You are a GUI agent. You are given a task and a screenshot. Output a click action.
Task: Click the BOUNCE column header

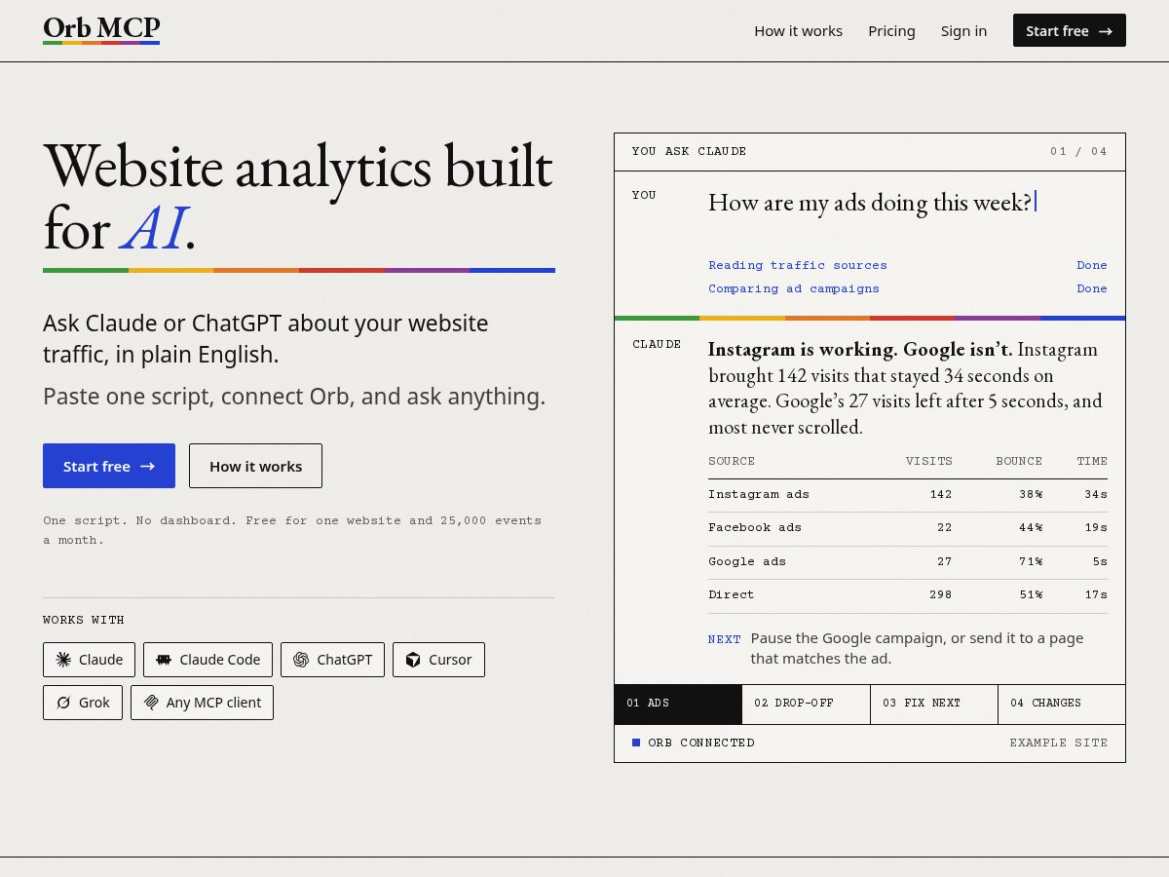click(1019, 461)
